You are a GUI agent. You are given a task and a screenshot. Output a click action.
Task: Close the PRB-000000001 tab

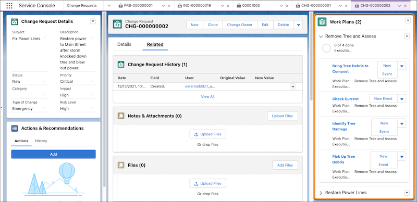pos(169,6)
